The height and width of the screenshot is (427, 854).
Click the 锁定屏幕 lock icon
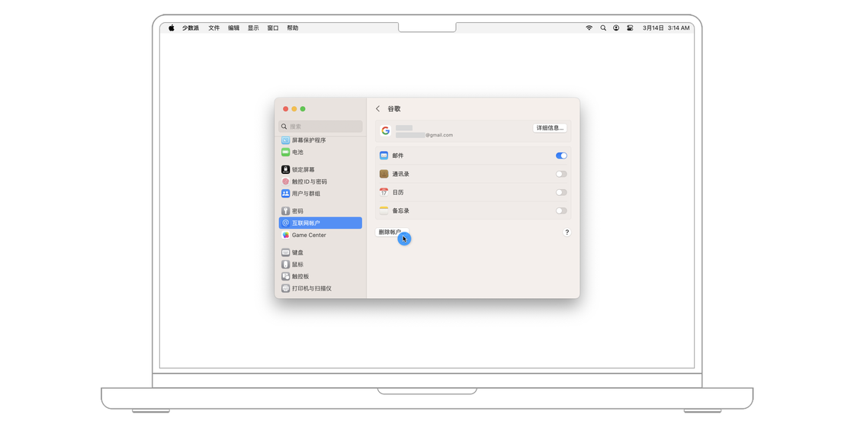285,169
